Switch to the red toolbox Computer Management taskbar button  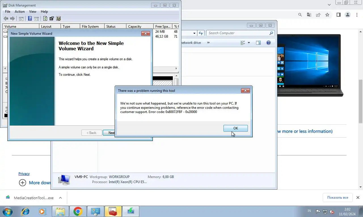(x=113, y=211)
